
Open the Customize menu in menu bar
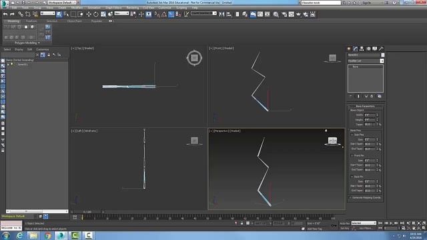coord(165,7)
